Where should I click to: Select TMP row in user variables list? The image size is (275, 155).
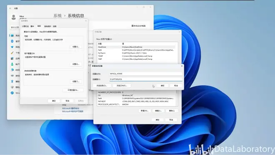click(136, 59)
